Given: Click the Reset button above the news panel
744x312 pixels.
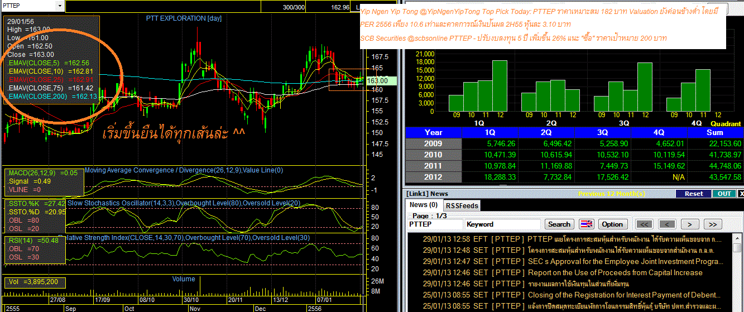Looking at the screenshot, I should (x=694, y=194).
